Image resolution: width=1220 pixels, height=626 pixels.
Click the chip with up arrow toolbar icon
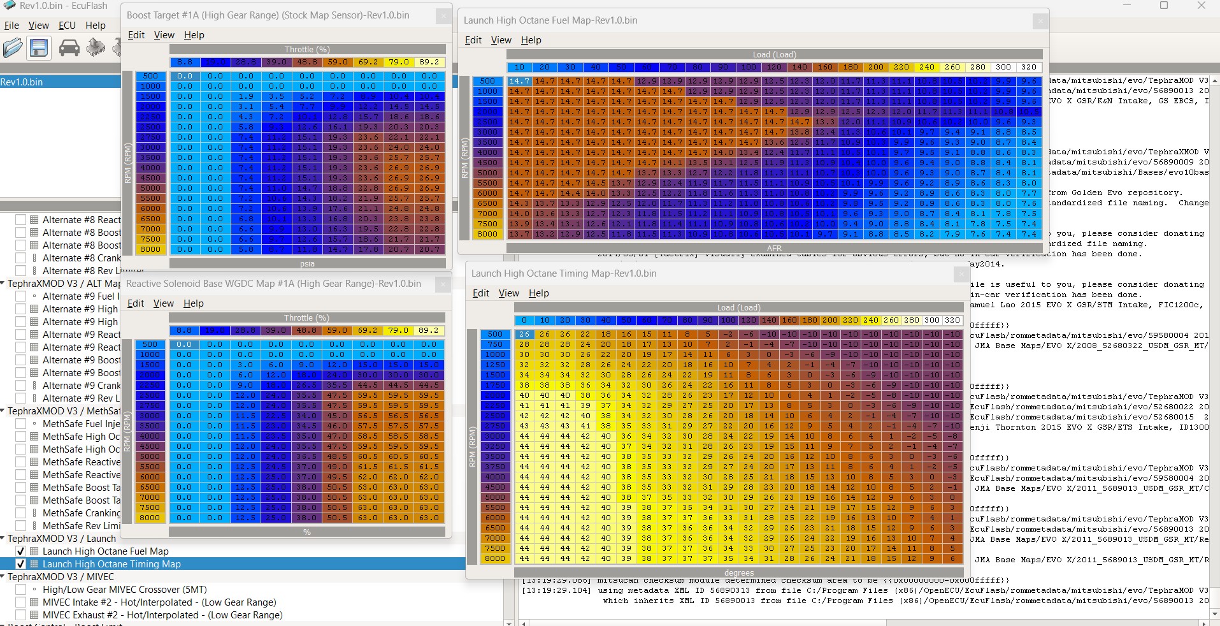point(96,48)
